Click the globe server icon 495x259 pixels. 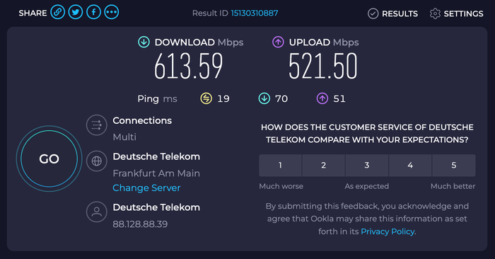click(x=97, y=161)
